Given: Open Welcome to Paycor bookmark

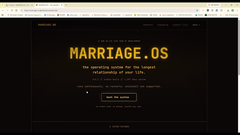Looking at the screenshot, I should click(x=100, y=15).
